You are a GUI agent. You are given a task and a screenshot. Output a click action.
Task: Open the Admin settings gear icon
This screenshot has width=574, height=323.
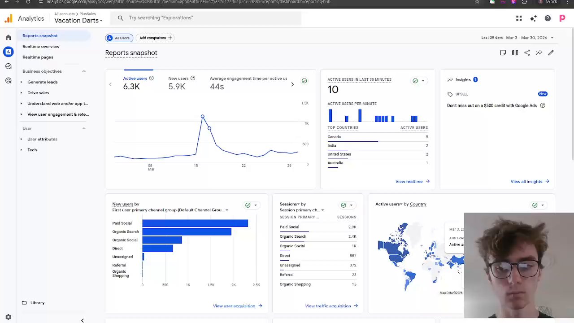pyautogui.click(x=8, y=317)
